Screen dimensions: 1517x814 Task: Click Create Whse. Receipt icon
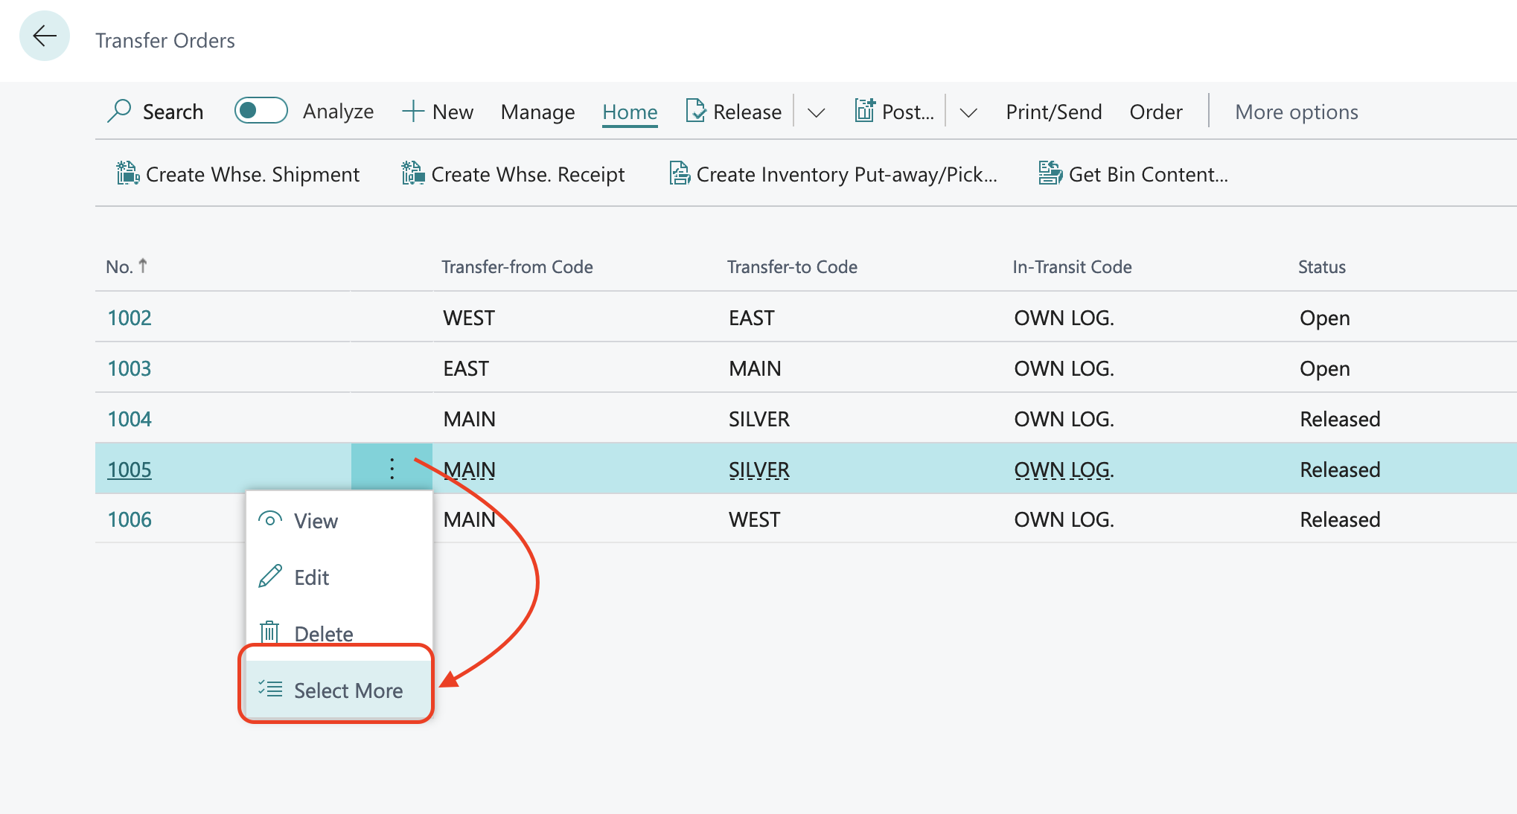tap(412, 173)
